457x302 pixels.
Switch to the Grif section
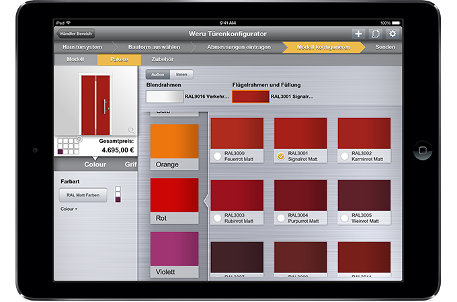(130, 164)
